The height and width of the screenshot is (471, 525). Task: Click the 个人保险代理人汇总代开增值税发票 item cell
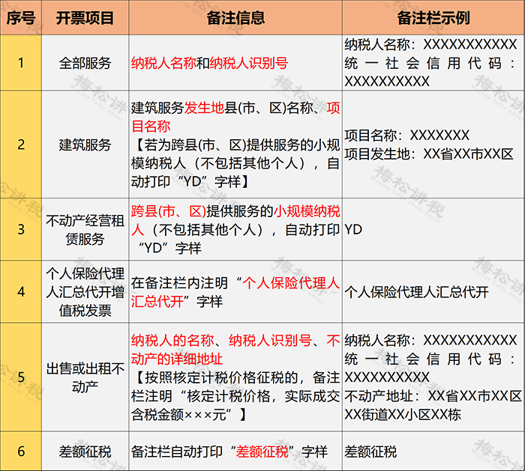click(x=85, y=292)
